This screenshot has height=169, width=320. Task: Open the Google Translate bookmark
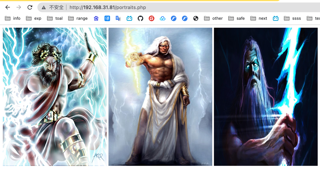tap(118, 19)
